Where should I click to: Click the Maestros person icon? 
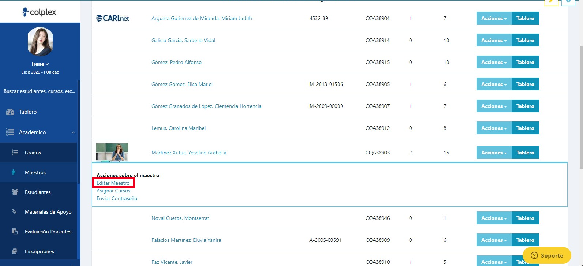click(14, 172)
